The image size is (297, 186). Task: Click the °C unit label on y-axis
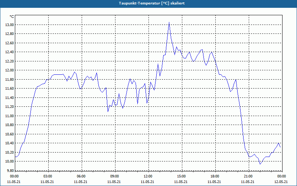click(12, 17)
